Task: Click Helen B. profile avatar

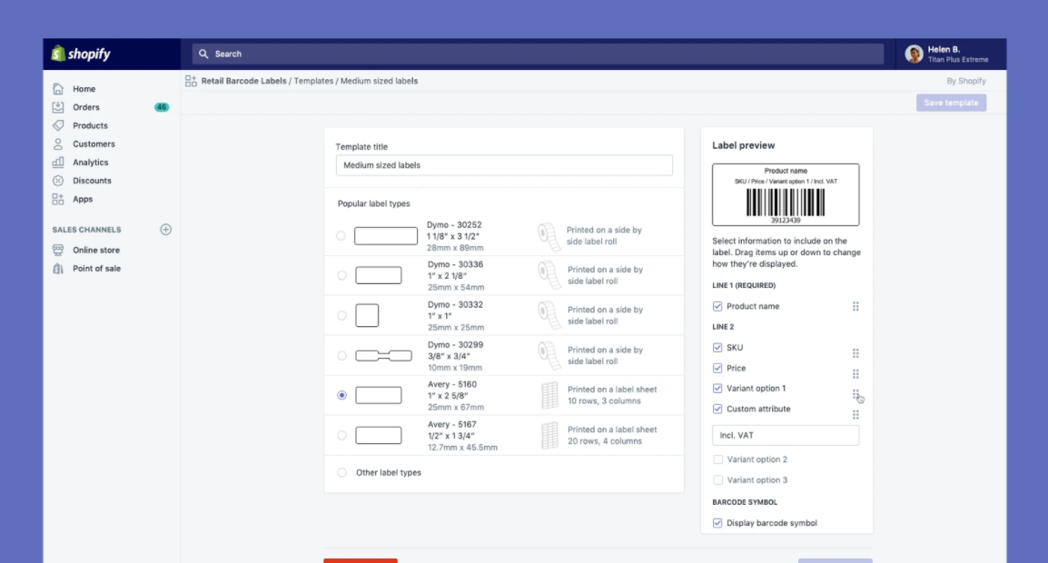Action: (x=914, y=54)
